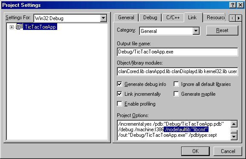This screenshot has height=159, width=246.
Task: Click the highlighted /nodefaultlib:"libcmt" text
Action: pyautogui.click(x=186, y=130)
